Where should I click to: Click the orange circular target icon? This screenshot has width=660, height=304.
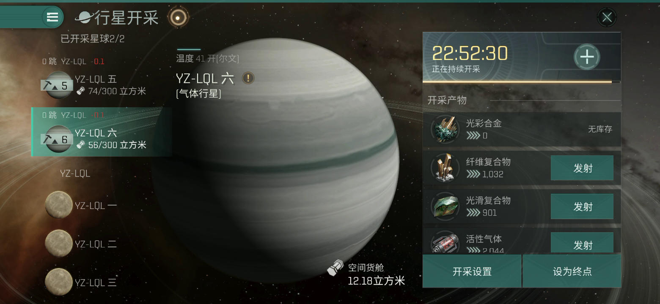click(x=178, y=18)
